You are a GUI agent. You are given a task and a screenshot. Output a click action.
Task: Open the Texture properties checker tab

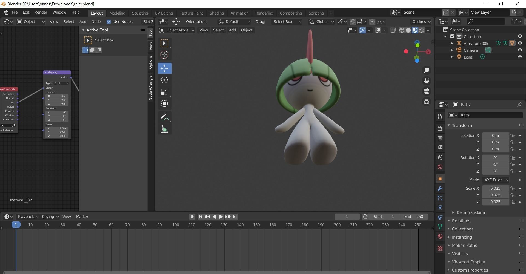[x=440, y=248]
